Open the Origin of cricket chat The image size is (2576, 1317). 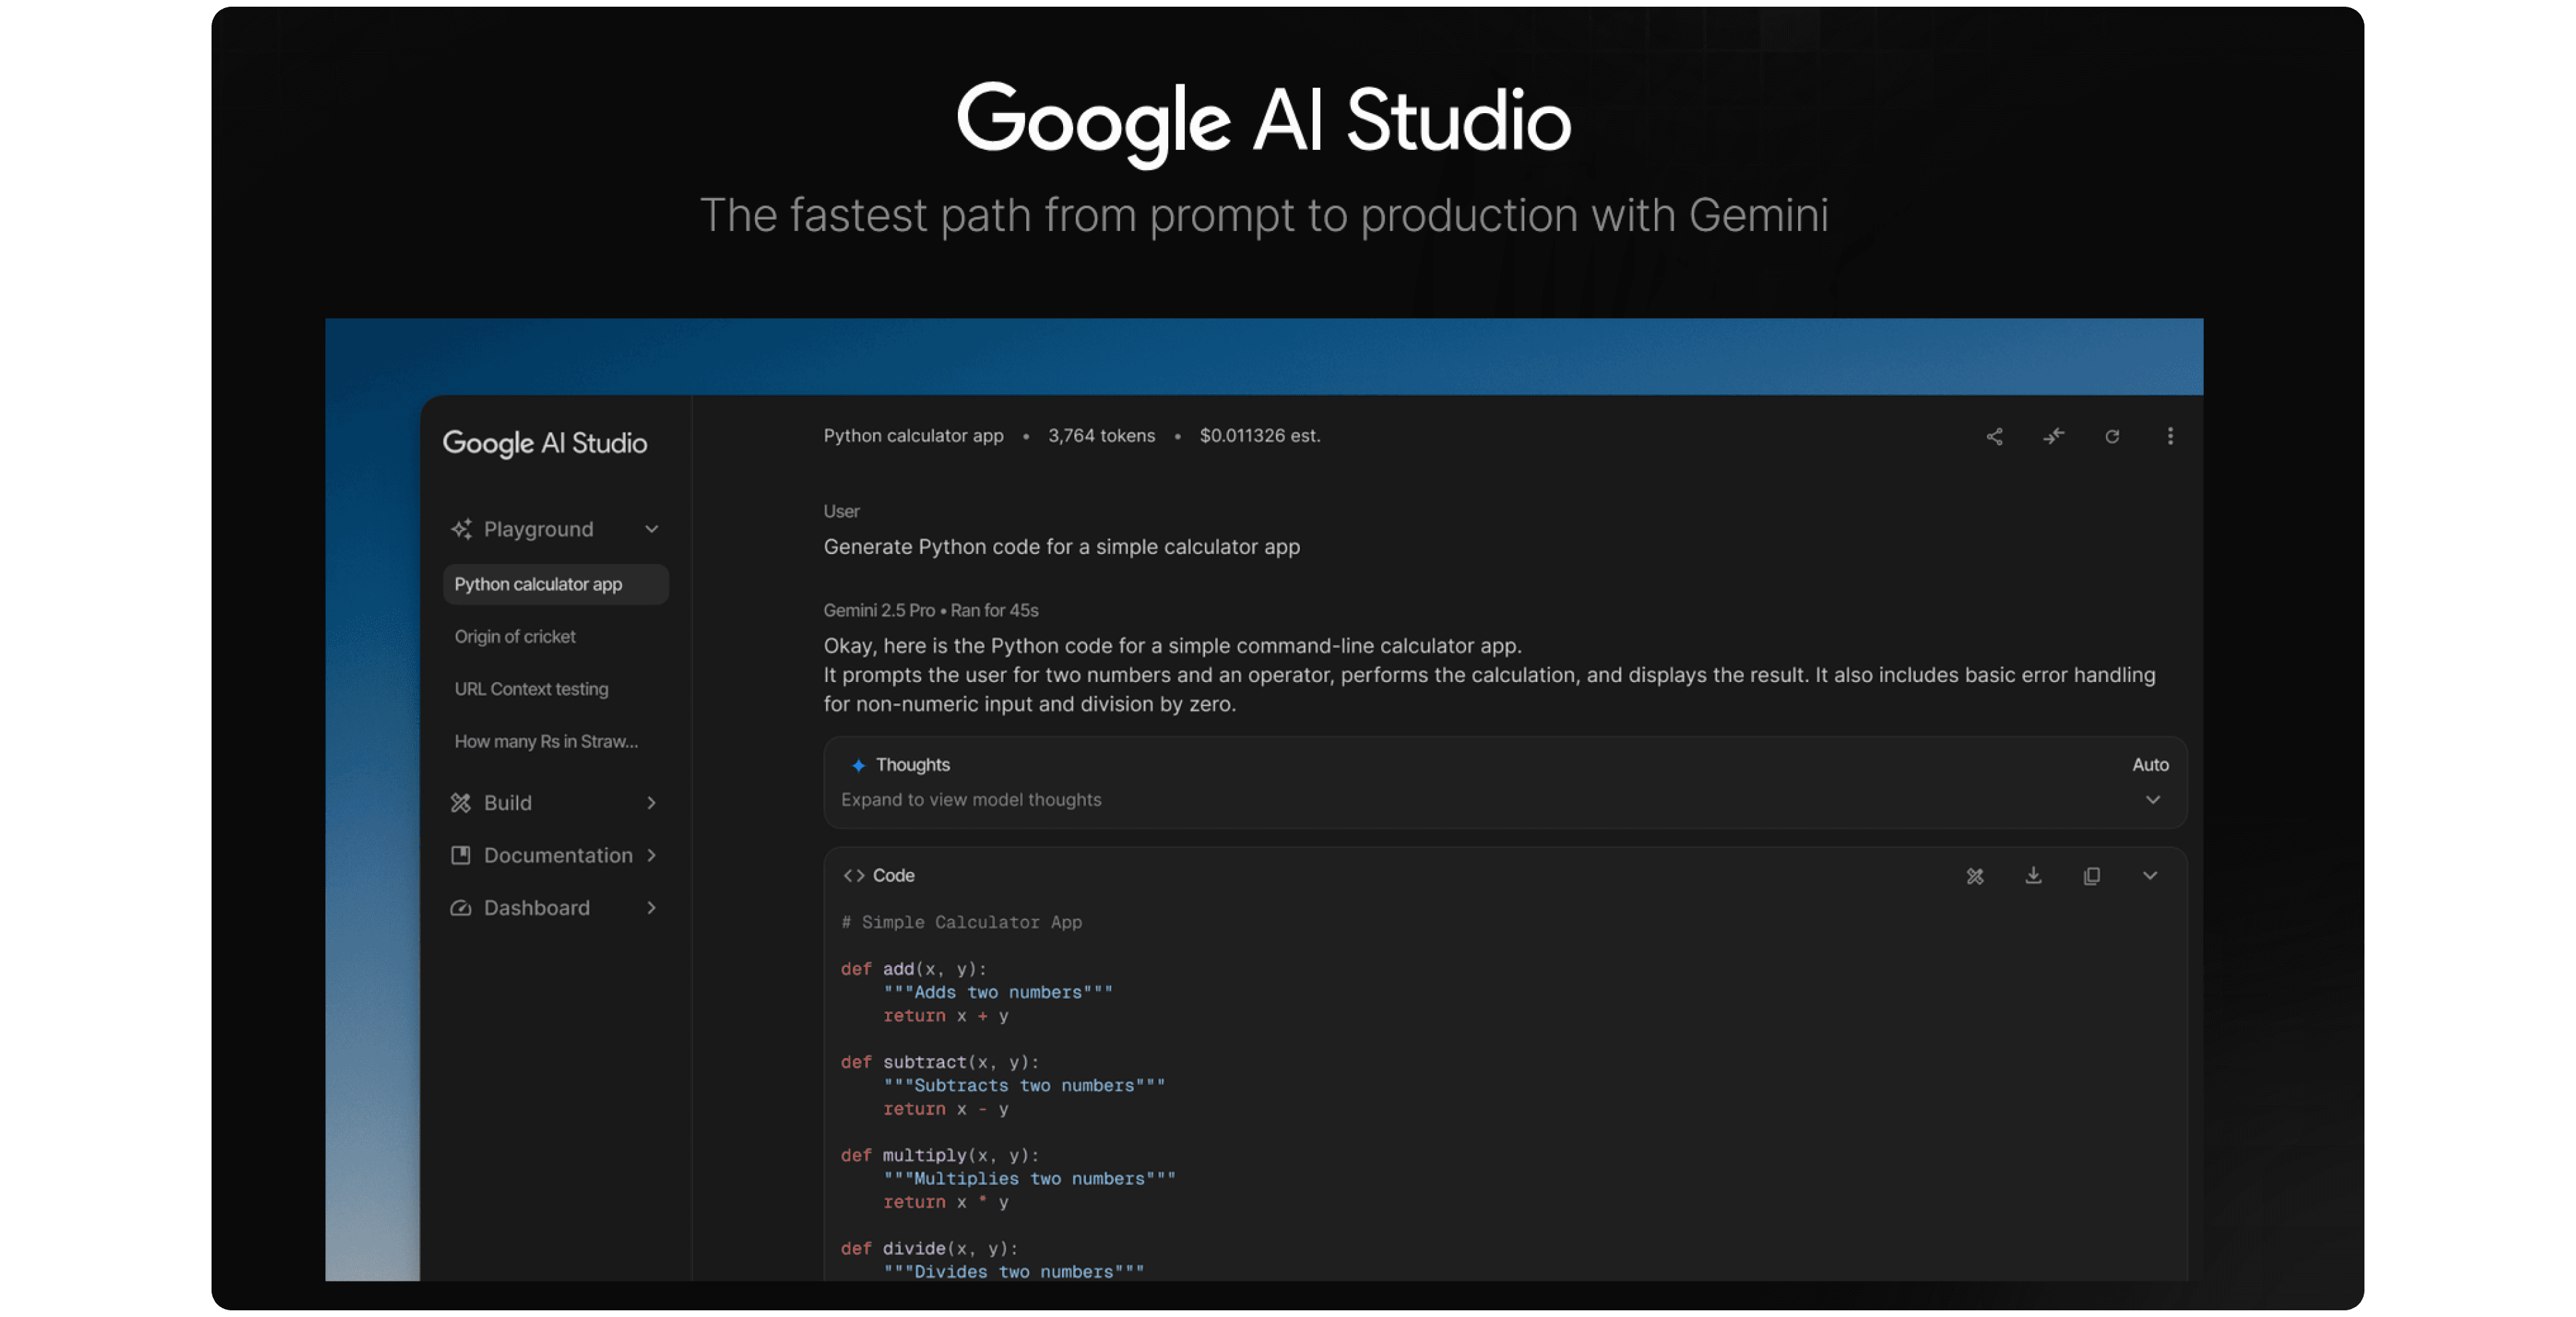[x=515, y=637]
